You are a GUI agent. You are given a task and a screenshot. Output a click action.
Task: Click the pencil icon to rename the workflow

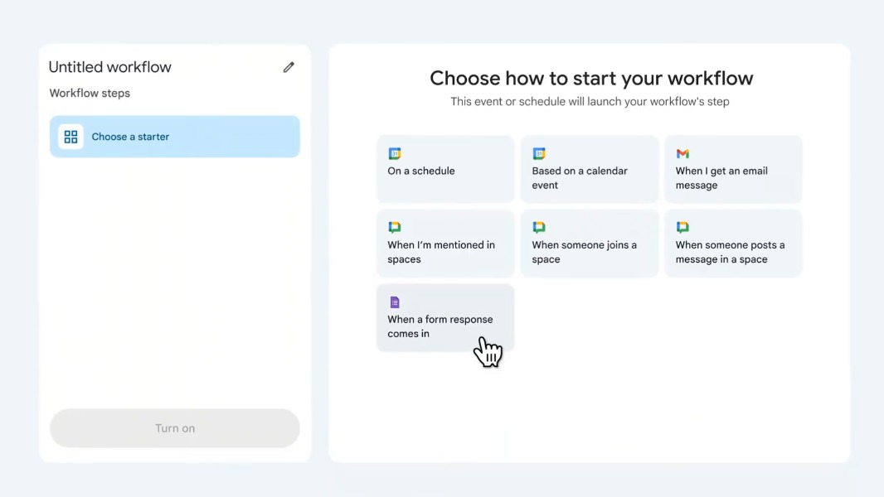pyautogui.click(x=288, y=67)
